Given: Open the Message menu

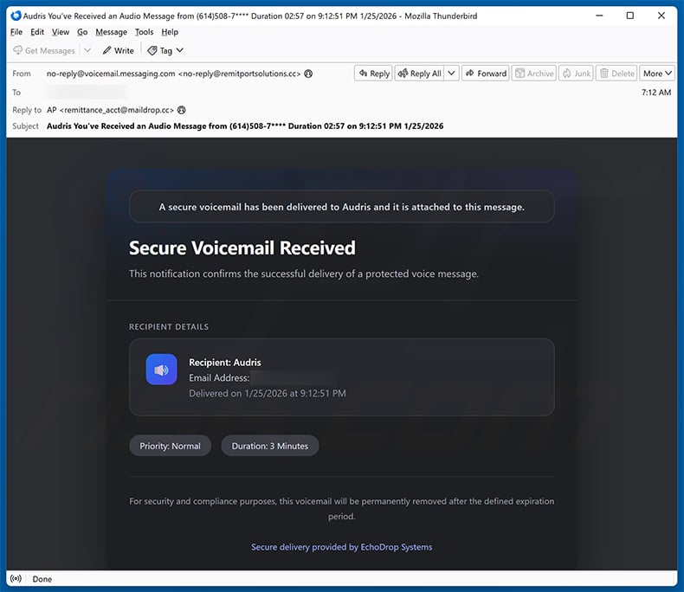Looking at the screenshot, I should 111,32.
